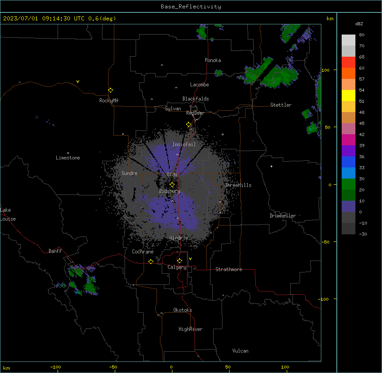This screenshot has height=373, width=382.
Task: Click the -50 tick label on right axis
Action: click(x=325, y=242)
